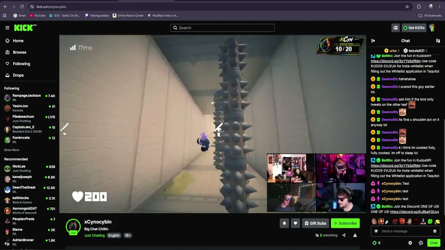This screenshot has width=445, height=250.
Task: Open the GOS - Gartic On Str... bookmark
Action: (x=64, y=15)
